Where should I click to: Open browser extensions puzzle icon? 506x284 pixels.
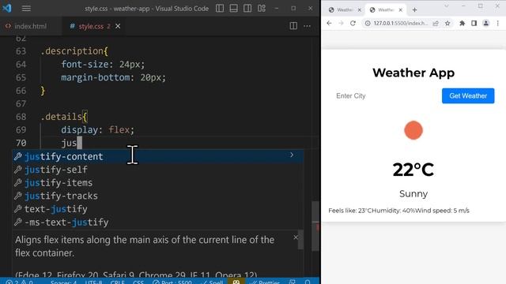click(462, 23)
